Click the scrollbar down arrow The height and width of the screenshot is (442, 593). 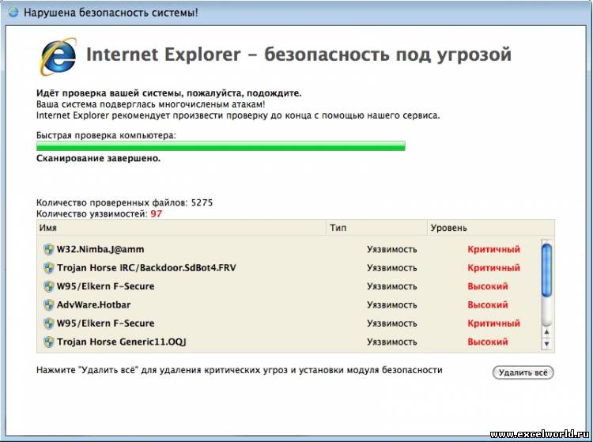(x=546, y=344)
